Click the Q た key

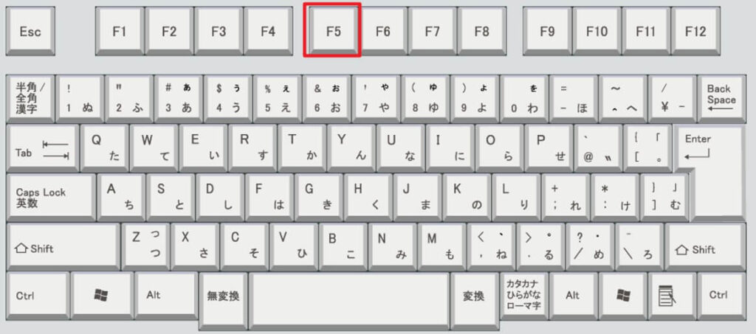tap(104, 148)
